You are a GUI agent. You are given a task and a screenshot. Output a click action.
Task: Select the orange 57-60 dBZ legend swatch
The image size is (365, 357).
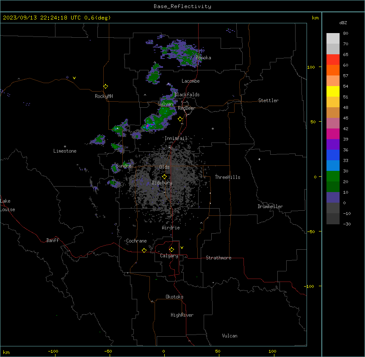pyautogui.click(x=333, y=70)
